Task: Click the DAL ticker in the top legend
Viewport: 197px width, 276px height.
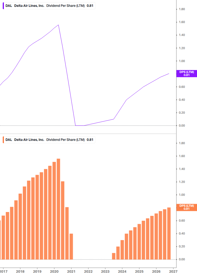Action: tap(9, 6)
